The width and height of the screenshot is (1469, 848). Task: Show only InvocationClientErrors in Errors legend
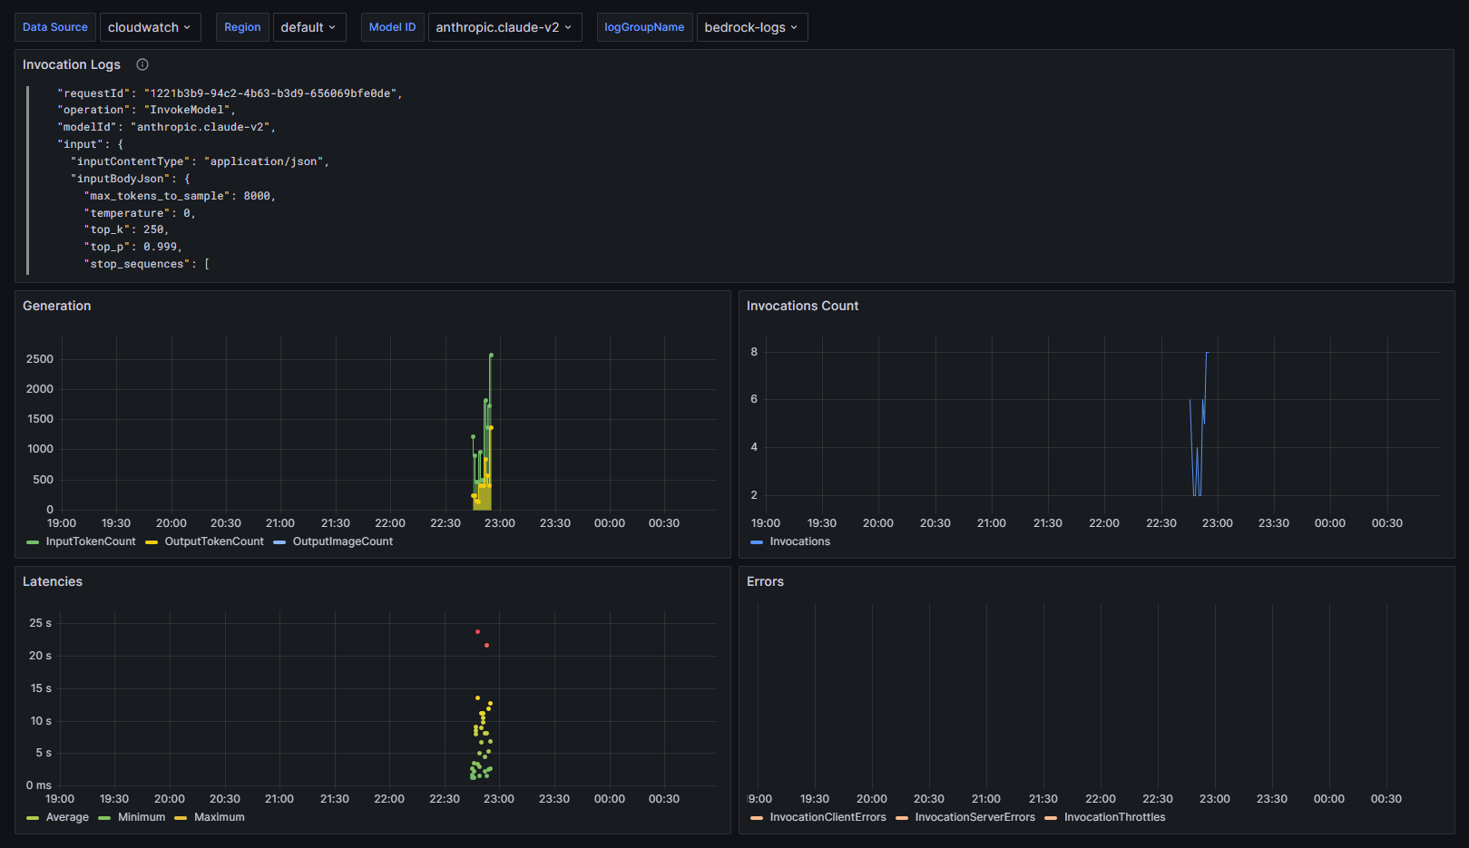(x=828, y=817)
